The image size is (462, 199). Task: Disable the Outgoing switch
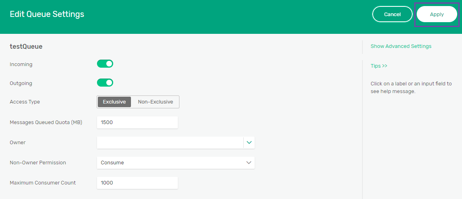pyautogui.click(x=105, y=83)
